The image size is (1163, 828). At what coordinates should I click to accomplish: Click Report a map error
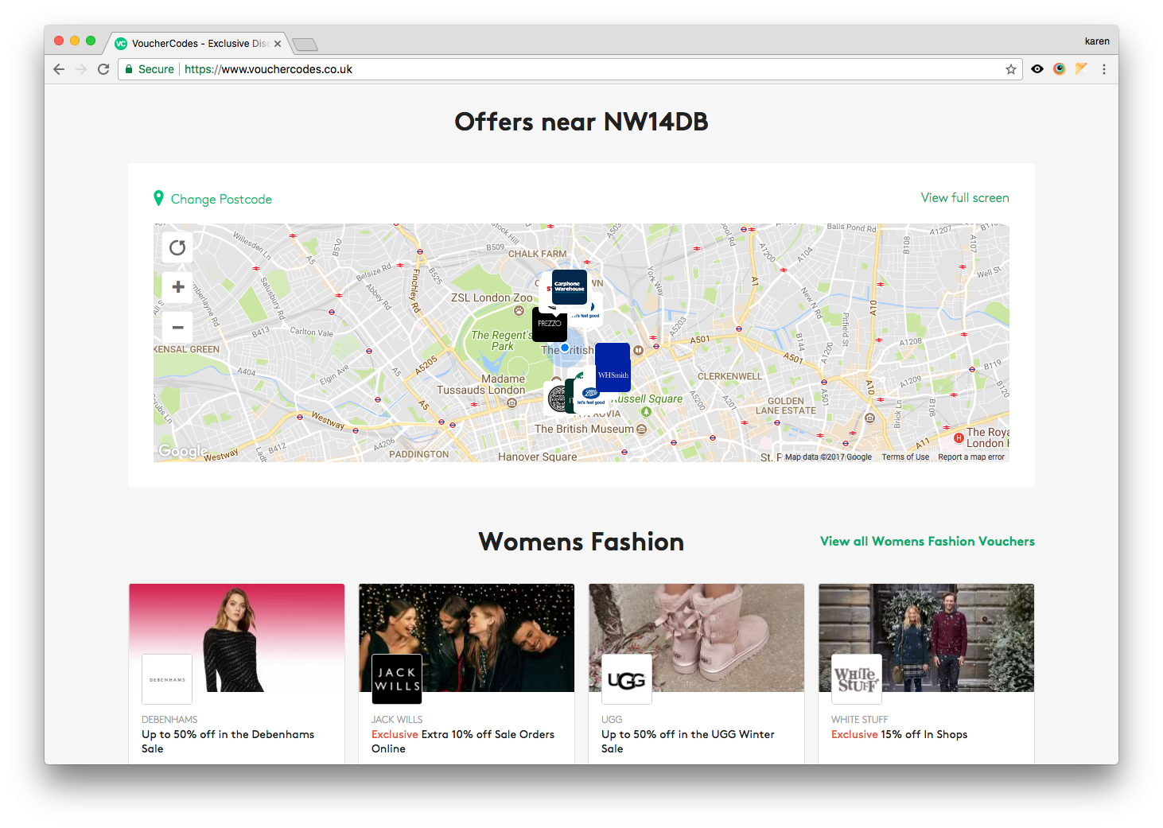coord(971,457)
